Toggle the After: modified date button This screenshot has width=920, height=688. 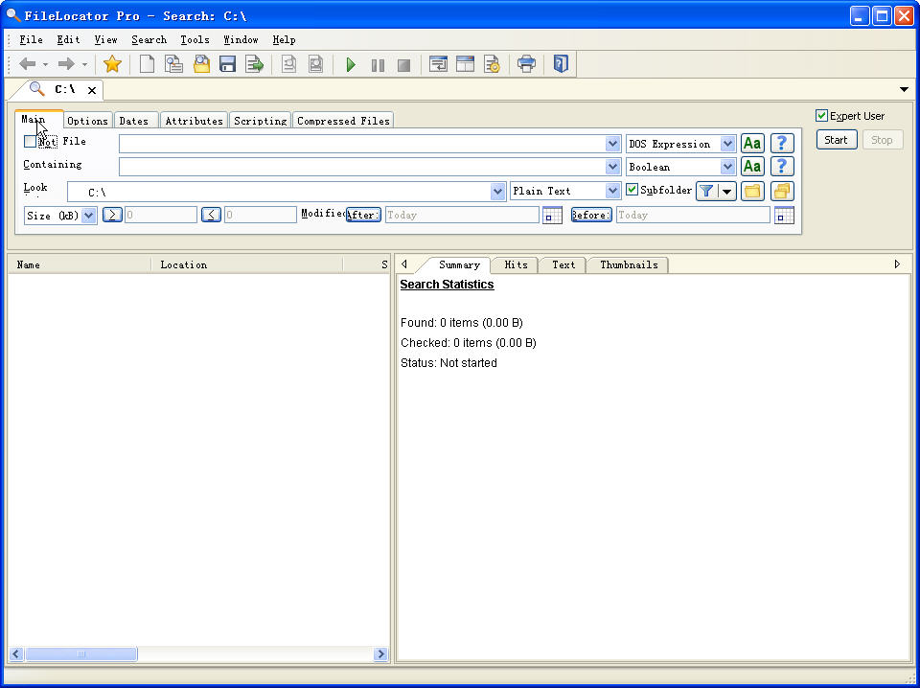(363, 215)
